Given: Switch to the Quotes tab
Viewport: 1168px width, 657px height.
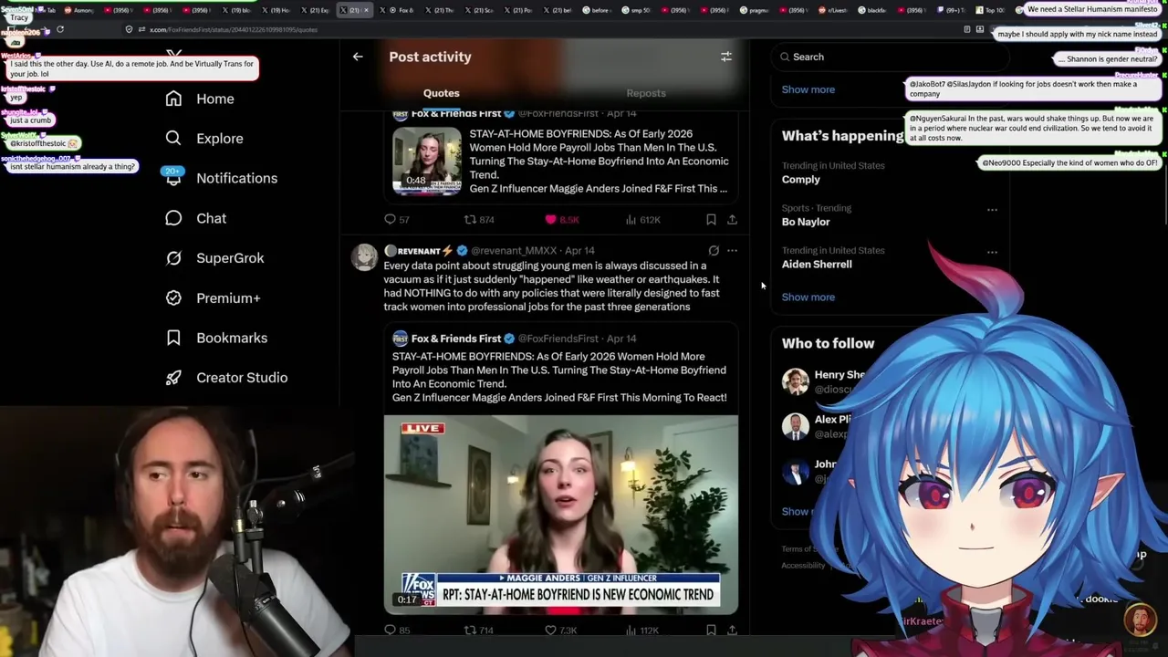Looking at the screenshot, I should pyautogui.click(x=441, y=93).
